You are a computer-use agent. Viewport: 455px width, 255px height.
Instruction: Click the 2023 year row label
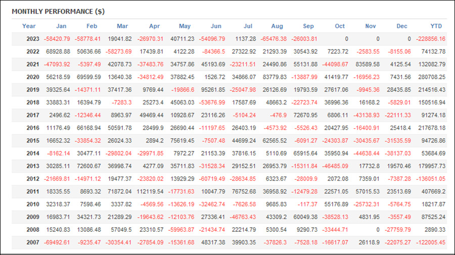(33, 39)
